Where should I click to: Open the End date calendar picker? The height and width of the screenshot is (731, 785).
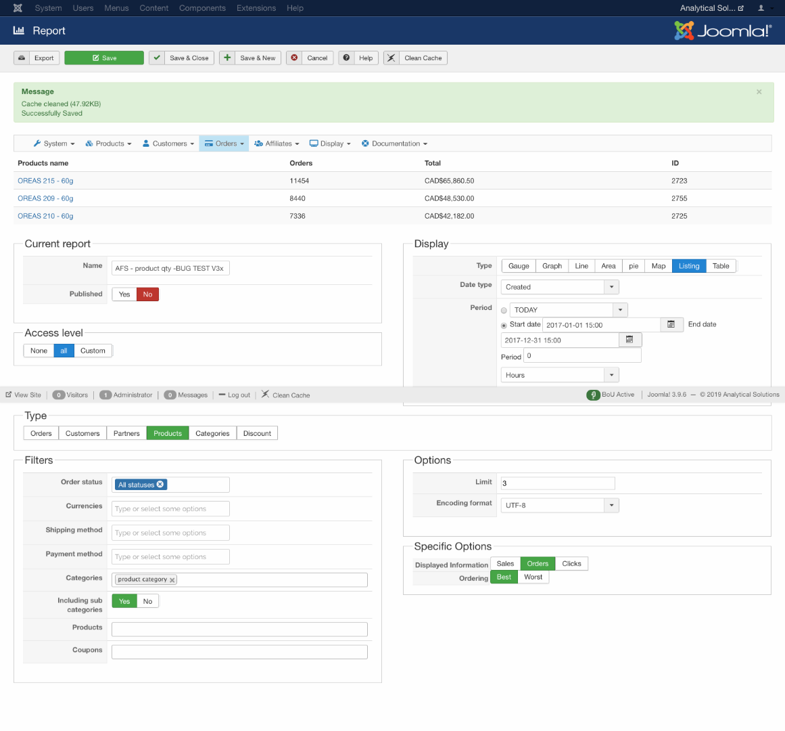pyautogui.click(x=629, y=340)
